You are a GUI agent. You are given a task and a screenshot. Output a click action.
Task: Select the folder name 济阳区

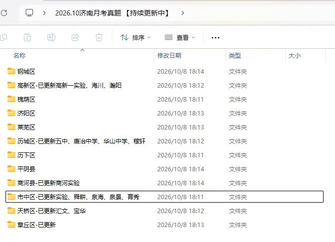(26, 114)
